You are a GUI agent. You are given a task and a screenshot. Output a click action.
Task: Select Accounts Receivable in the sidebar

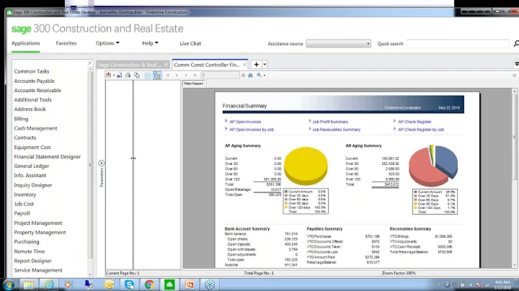pyautogui.click(x=37, y=90)
